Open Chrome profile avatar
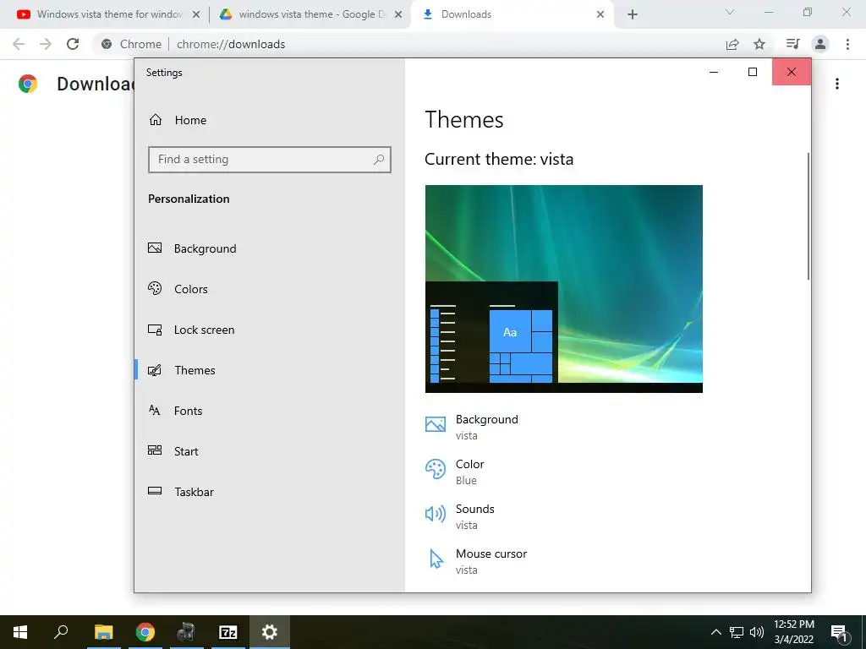866x649 pixels. tap(820, 44)
